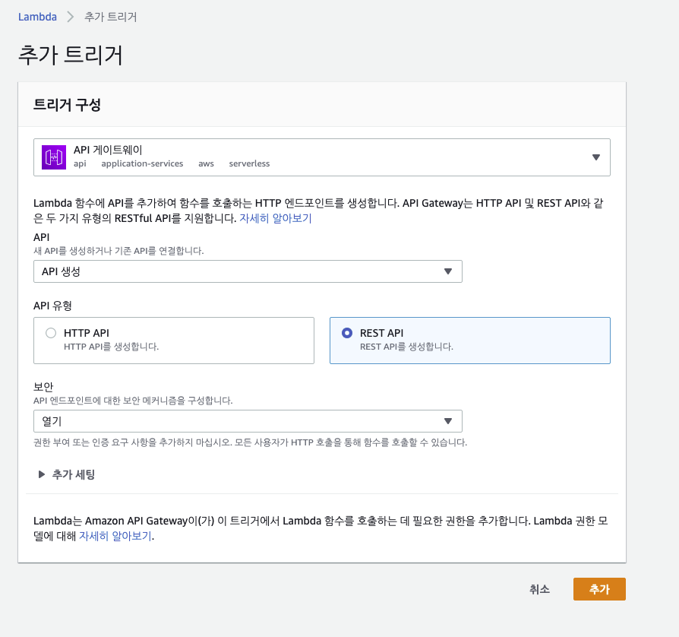
Task: Click the 'serverless' tag text
Action: (249, 163)
